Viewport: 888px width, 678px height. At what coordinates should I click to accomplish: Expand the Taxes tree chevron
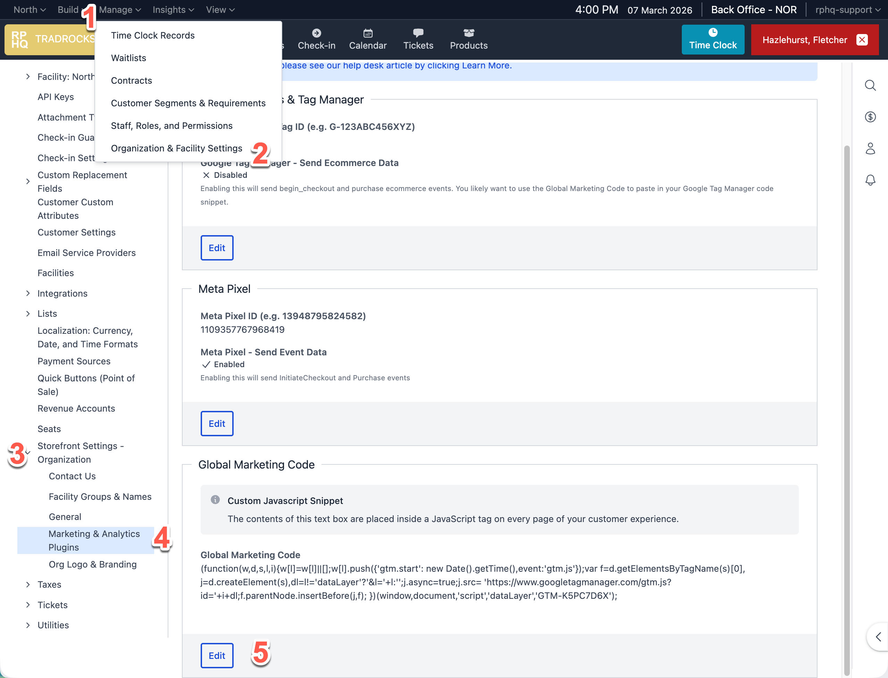pyautogui.click(x=28, y=584)
